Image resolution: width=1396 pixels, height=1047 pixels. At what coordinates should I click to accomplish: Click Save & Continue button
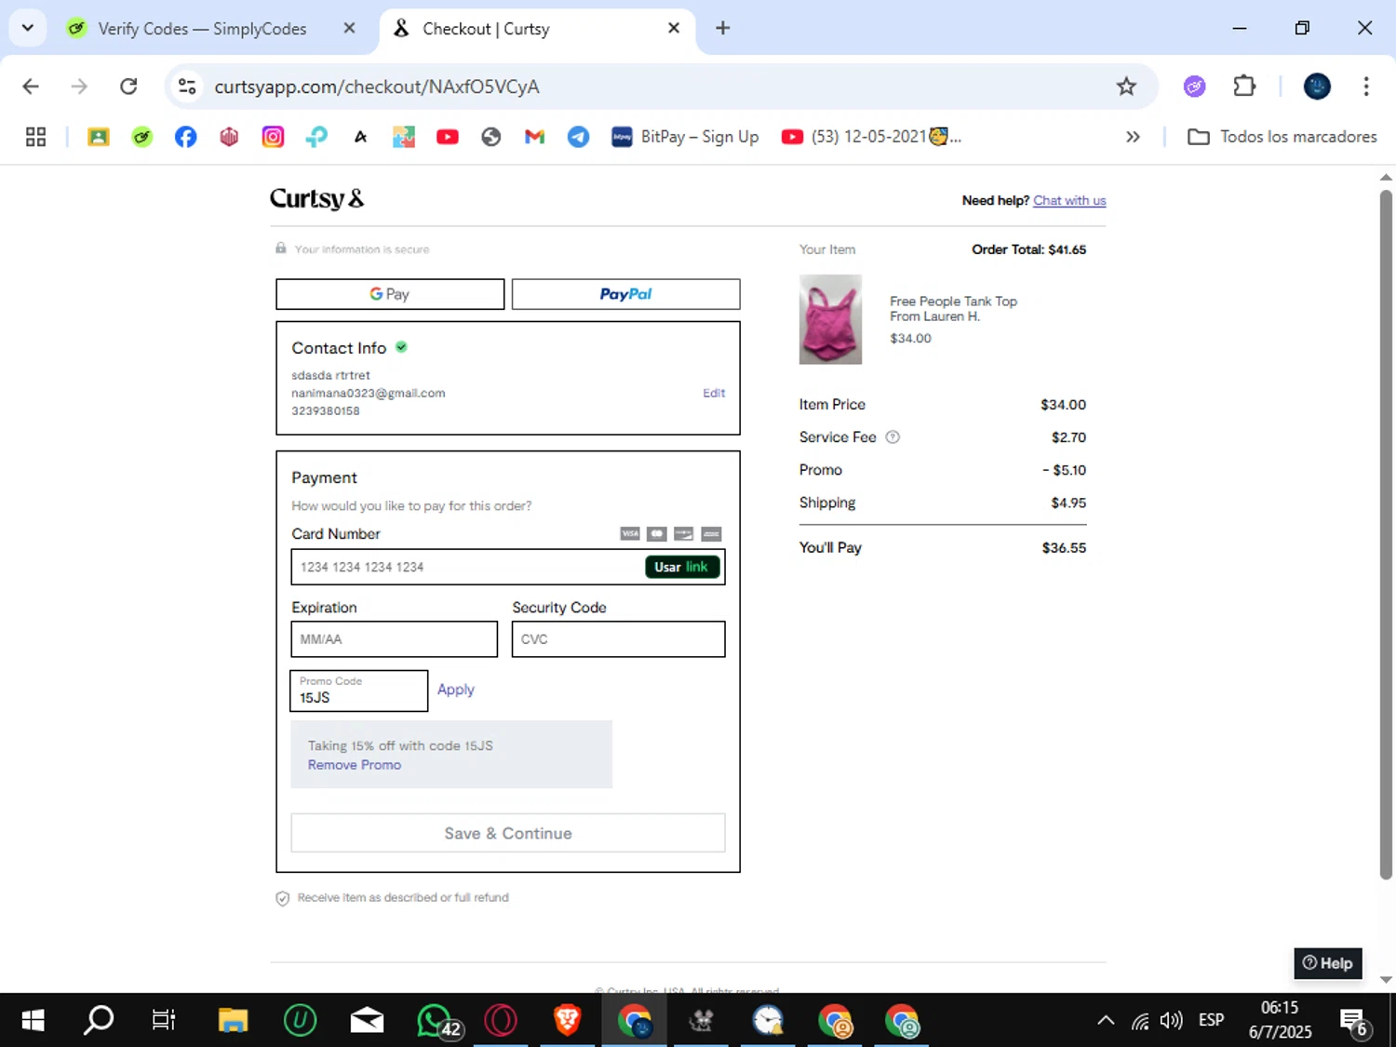[508, 833]
